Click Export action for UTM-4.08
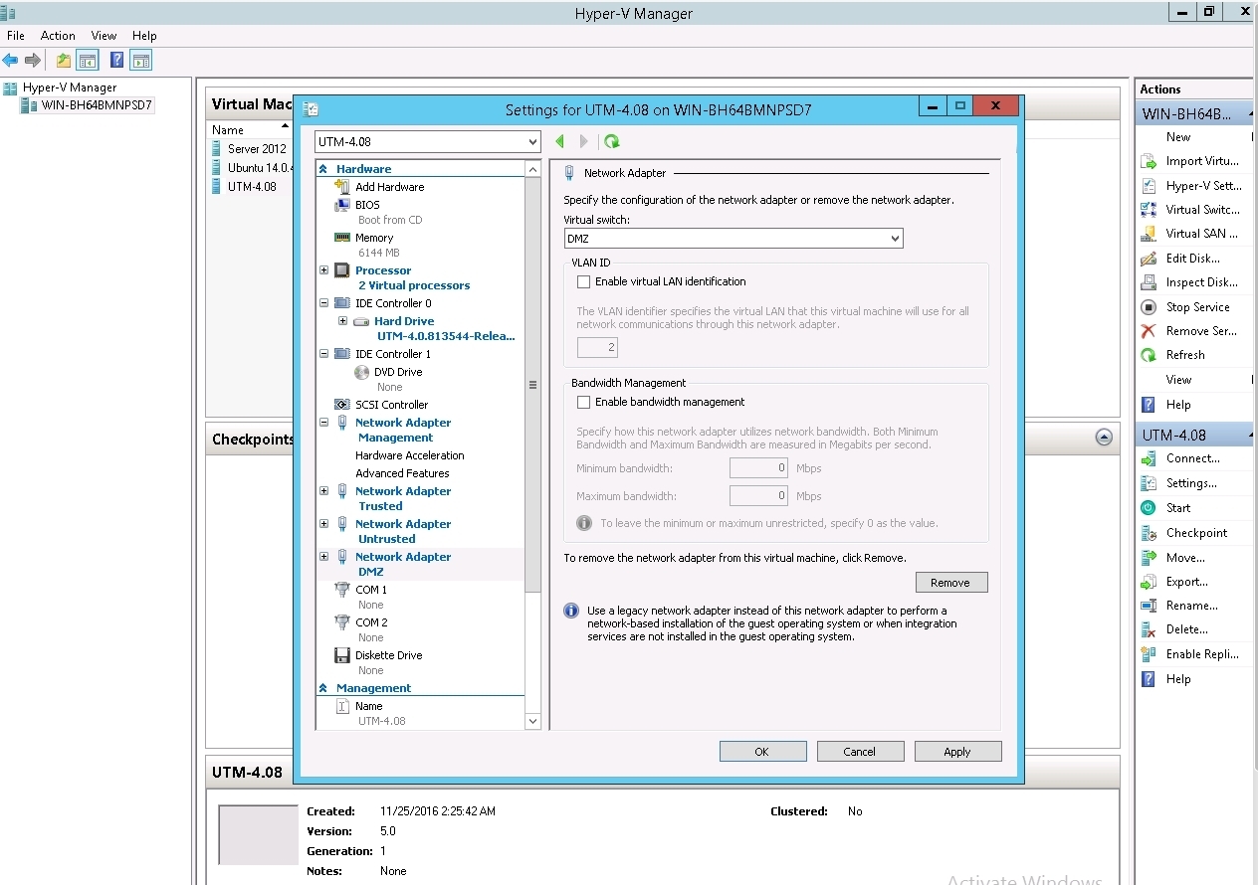1258x885 pixels. [x=1186, y=582]
